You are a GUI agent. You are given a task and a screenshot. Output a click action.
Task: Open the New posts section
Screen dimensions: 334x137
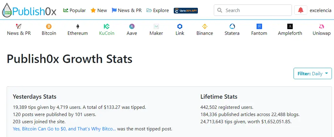click(99, 10)
